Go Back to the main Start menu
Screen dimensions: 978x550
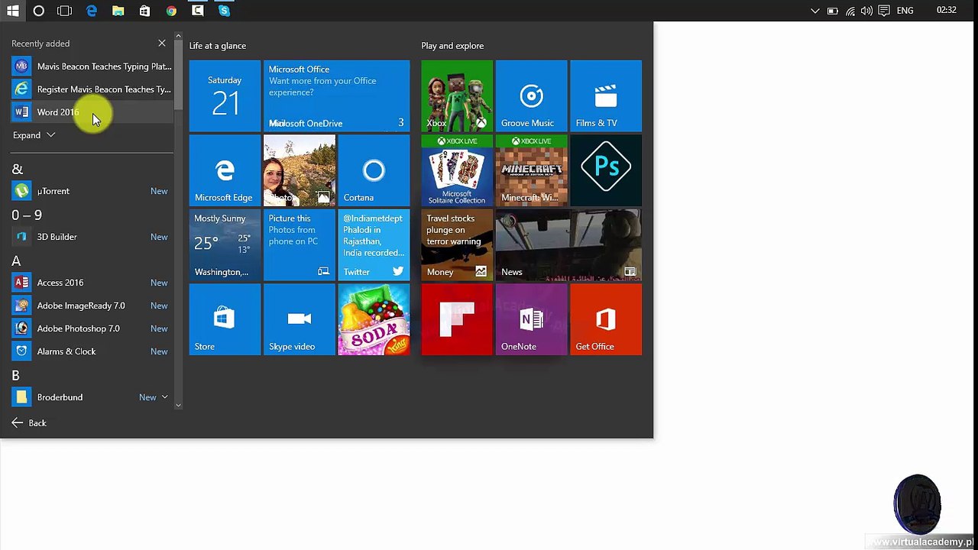(x=29, y=423)
